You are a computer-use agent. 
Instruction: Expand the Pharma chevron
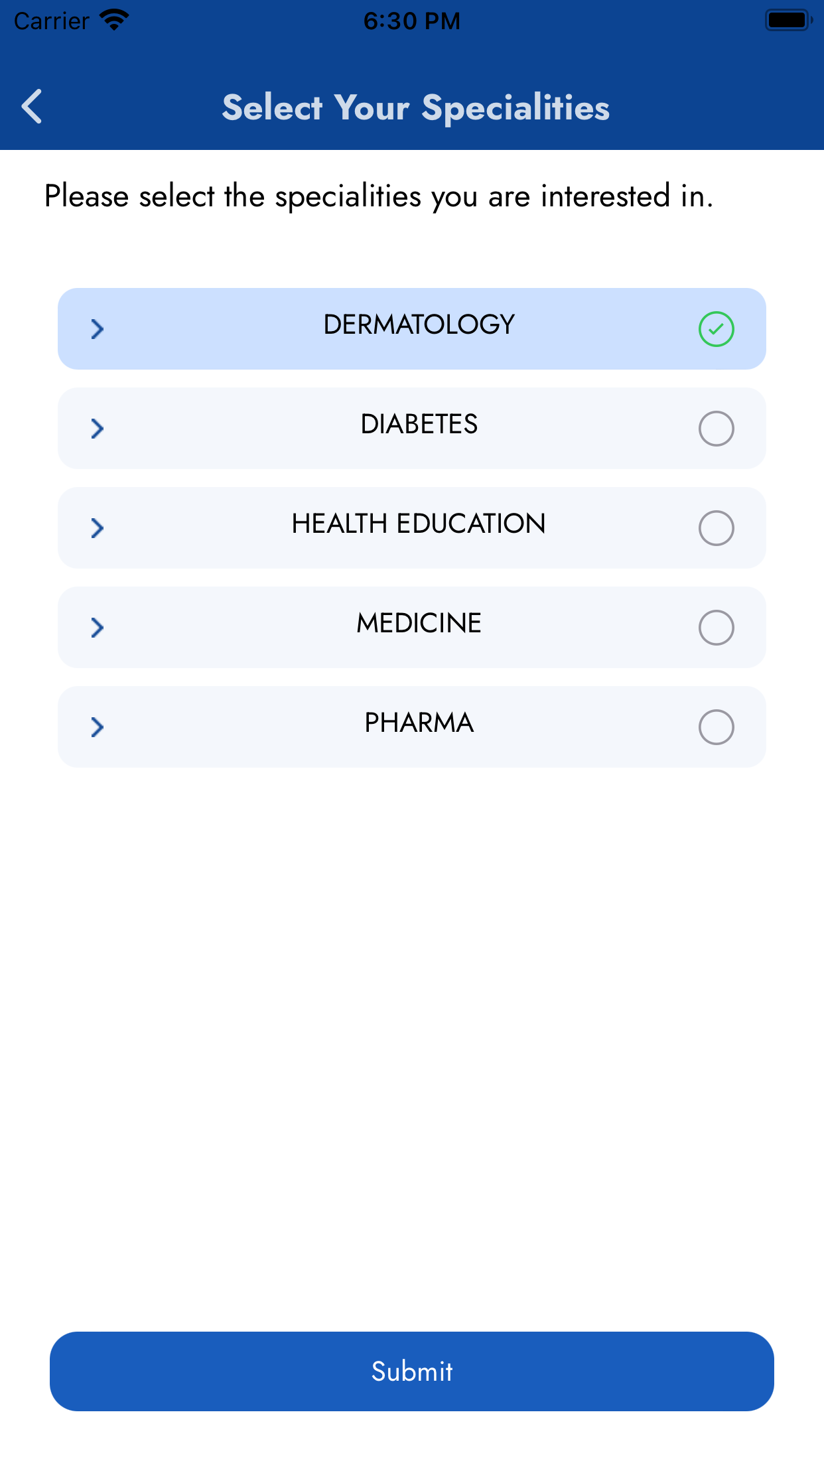click(x=97, y=727)
